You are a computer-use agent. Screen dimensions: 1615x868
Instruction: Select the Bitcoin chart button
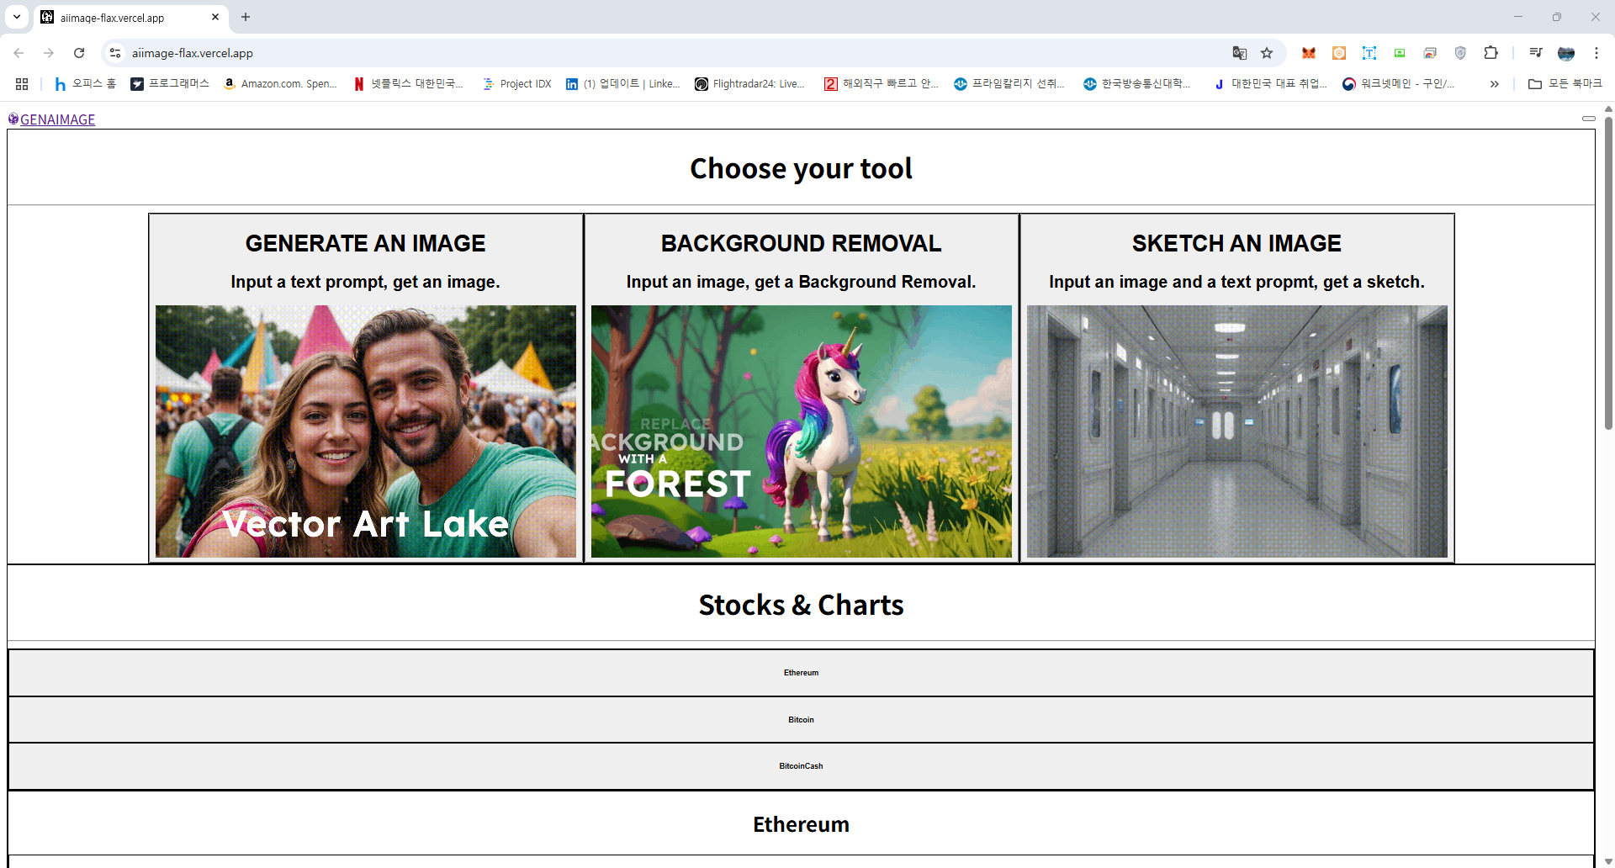pyautogui.click(x=801, y=720)
